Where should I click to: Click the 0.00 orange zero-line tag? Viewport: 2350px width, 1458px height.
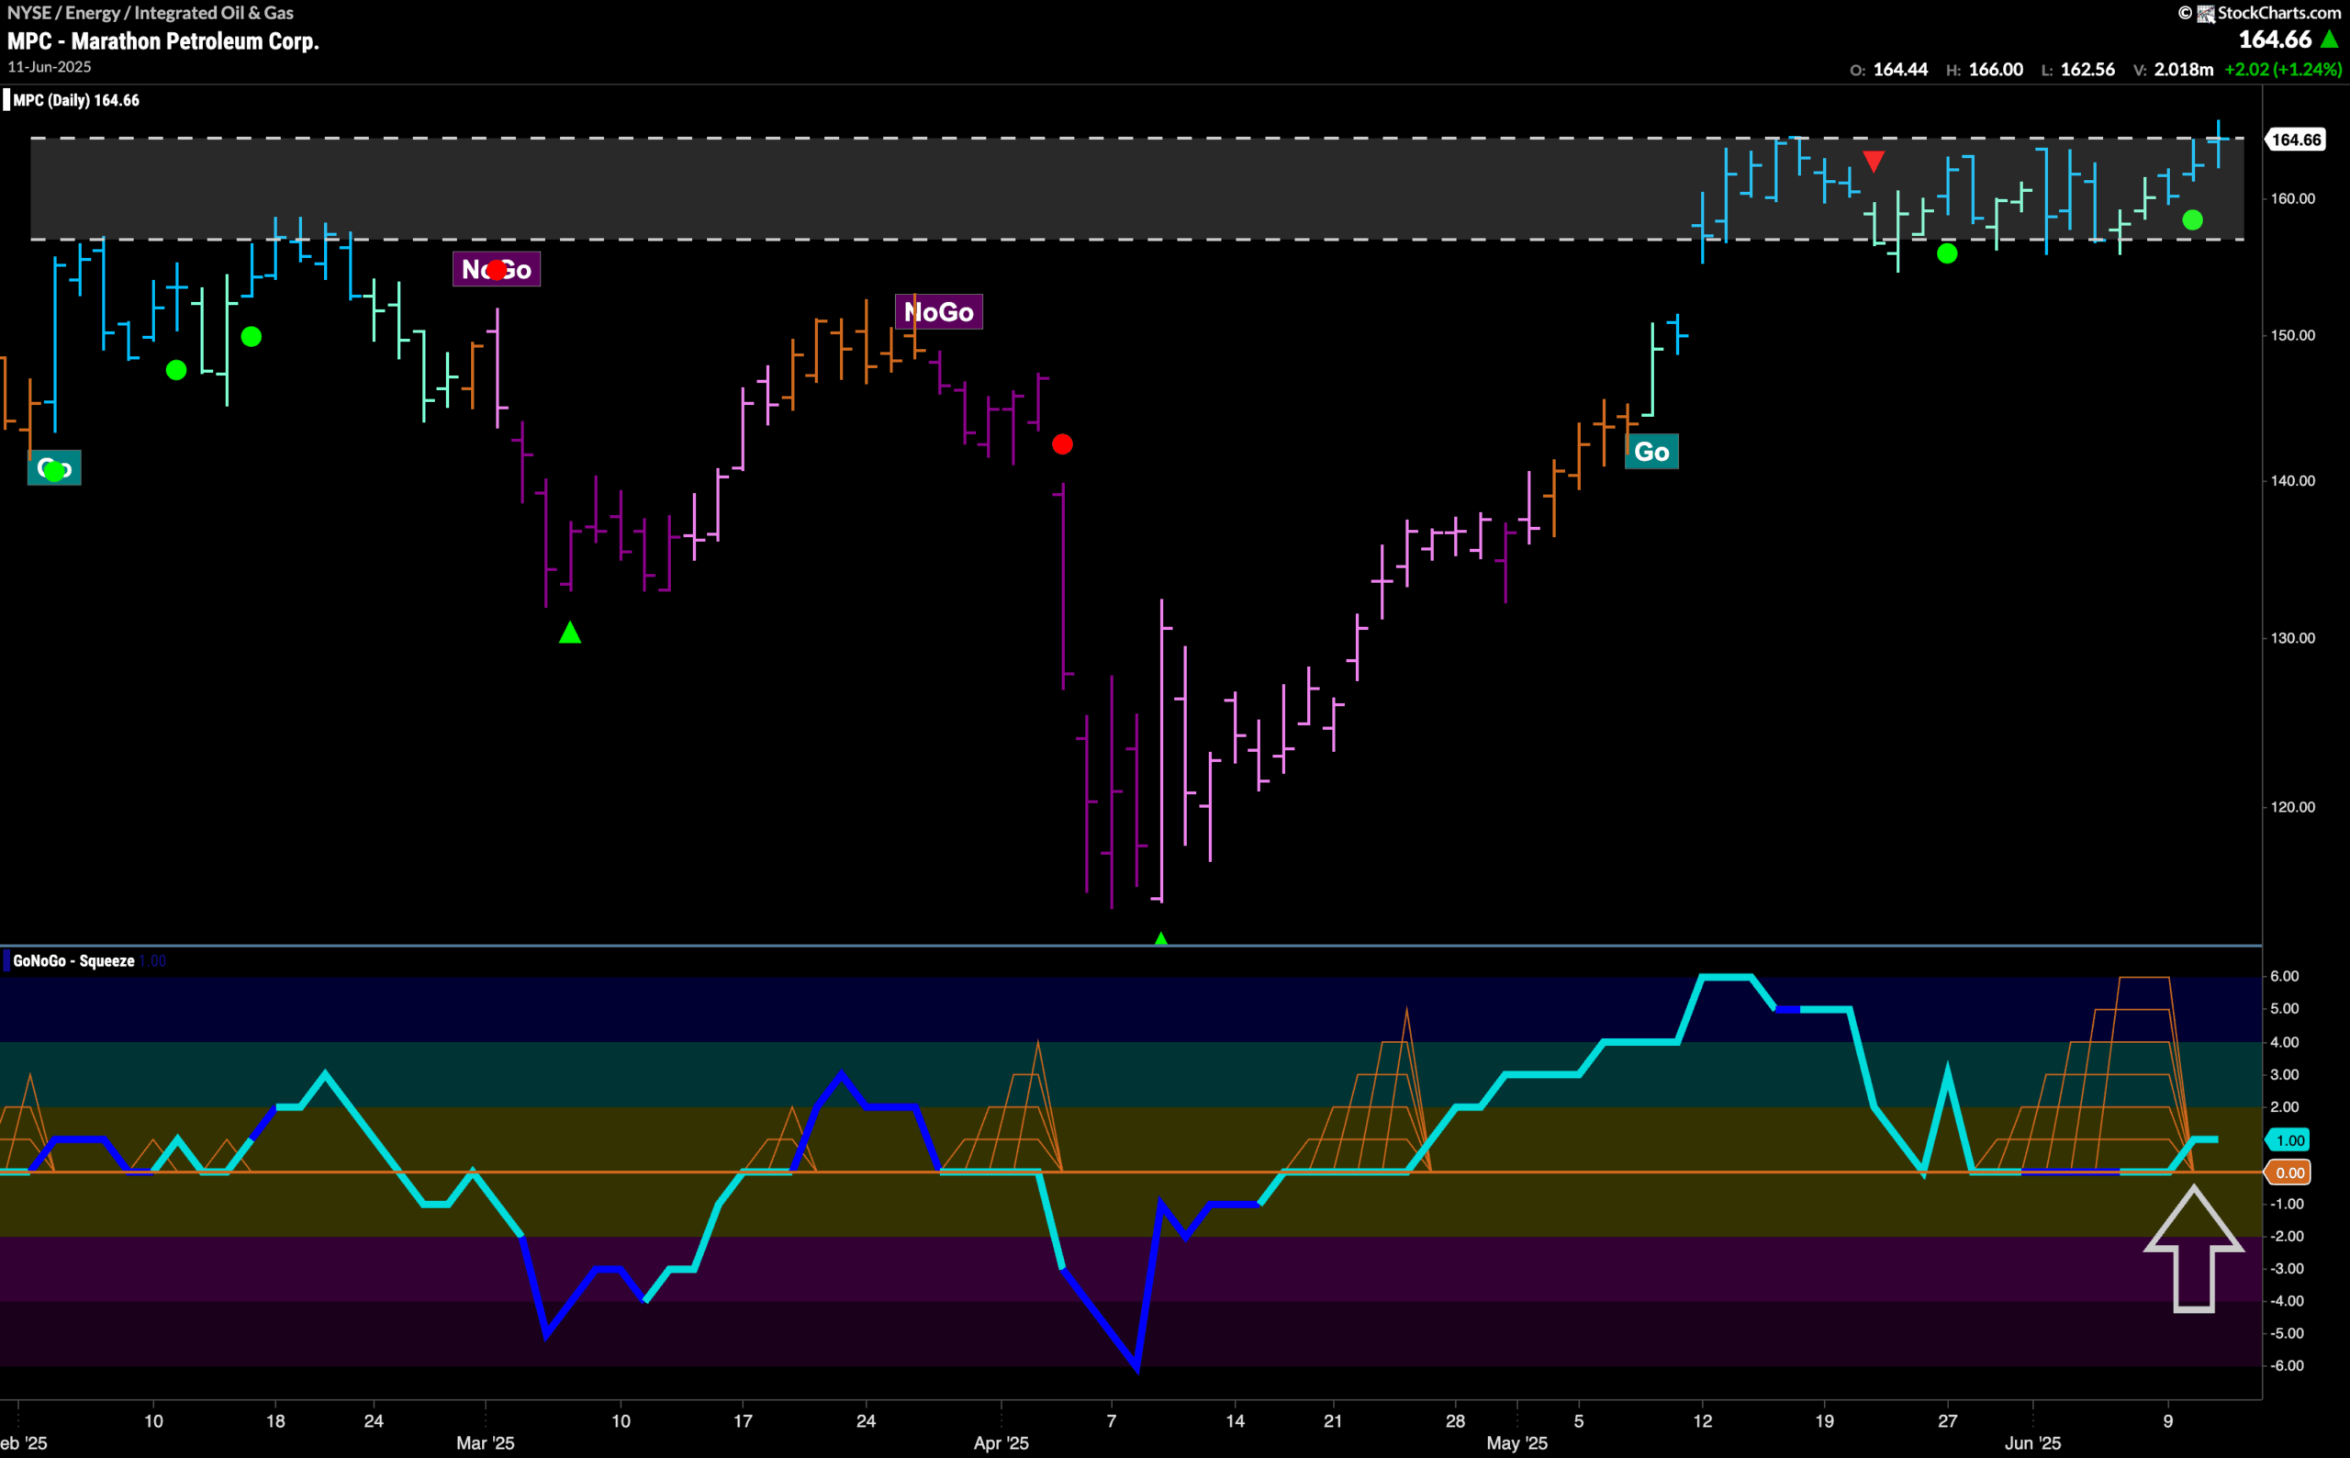click(x=2289, y=1172)
